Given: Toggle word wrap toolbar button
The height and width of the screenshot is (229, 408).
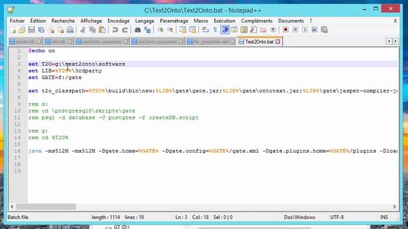Looking at the screenshot, I should (x=205, y=30).
